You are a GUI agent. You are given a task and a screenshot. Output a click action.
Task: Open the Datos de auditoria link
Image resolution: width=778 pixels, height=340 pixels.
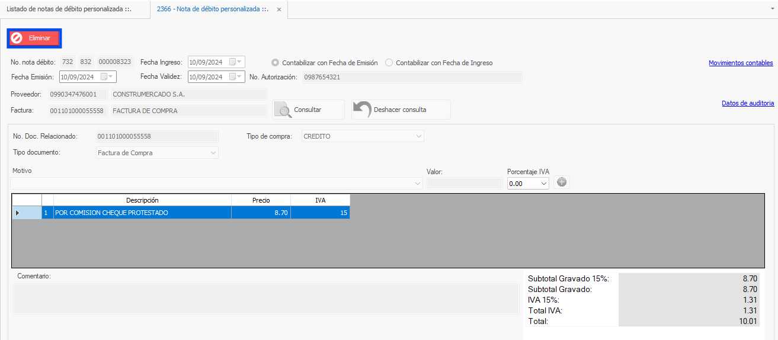tap(747, 103)
